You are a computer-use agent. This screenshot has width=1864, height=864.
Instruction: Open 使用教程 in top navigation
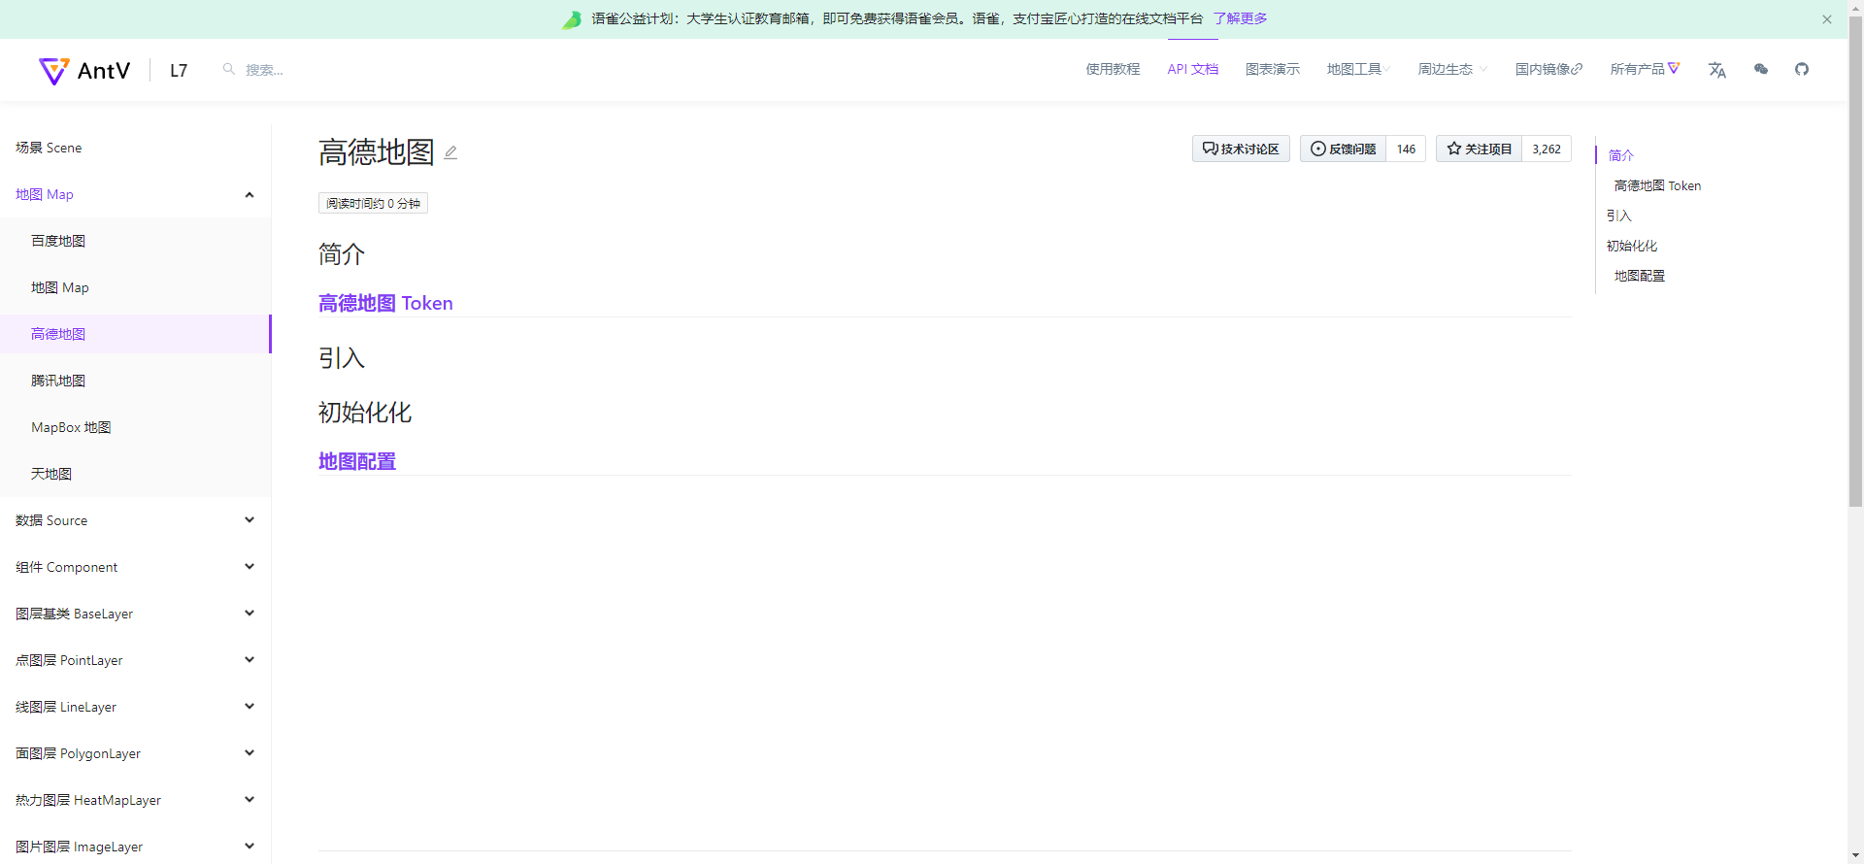coord(1113,69)
